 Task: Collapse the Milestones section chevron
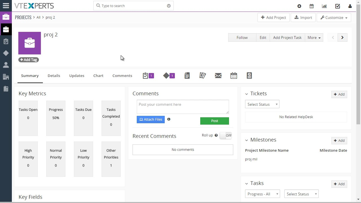tap(246, 140)
